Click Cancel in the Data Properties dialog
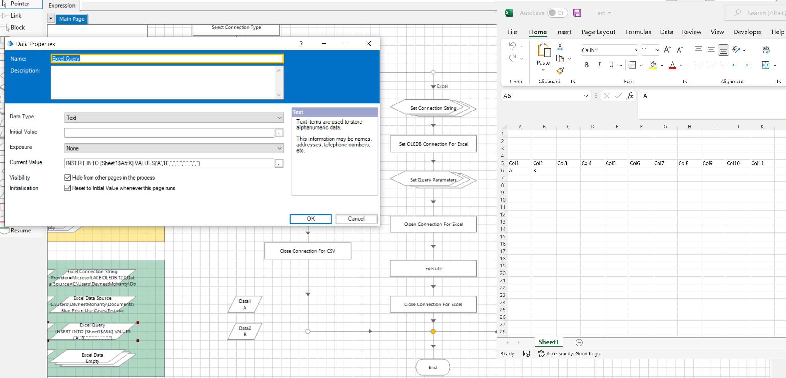 tap(356, 219)
